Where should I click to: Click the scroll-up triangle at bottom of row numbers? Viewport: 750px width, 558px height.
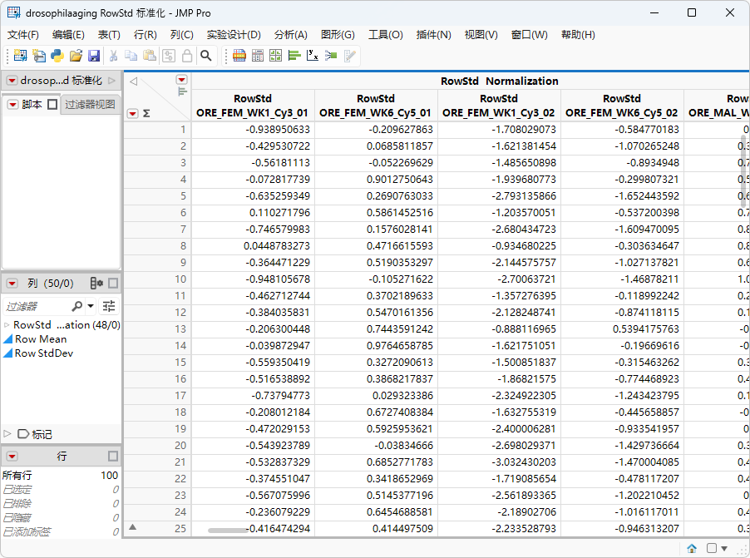point(133,527)
